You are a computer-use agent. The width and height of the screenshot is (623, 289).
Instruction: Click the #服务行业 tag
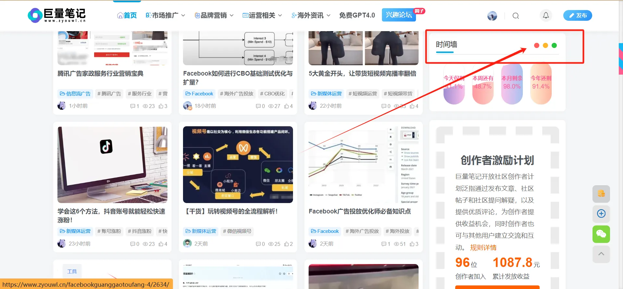140,94
